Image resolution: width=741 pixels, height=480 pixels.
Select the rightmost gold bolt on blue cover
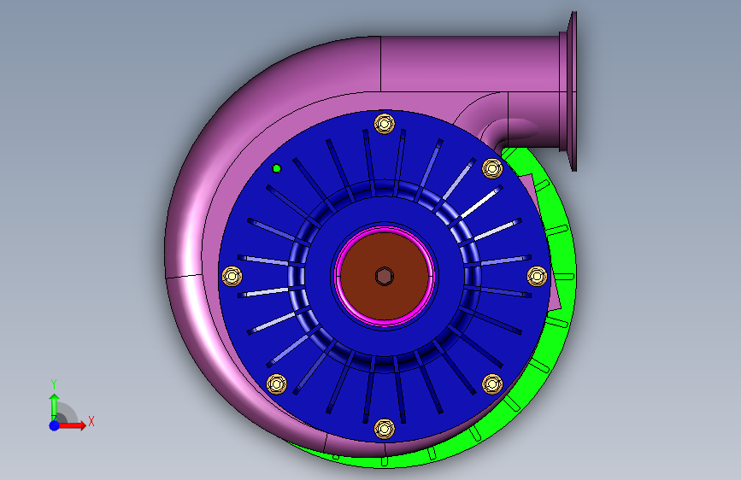(537, 276)
